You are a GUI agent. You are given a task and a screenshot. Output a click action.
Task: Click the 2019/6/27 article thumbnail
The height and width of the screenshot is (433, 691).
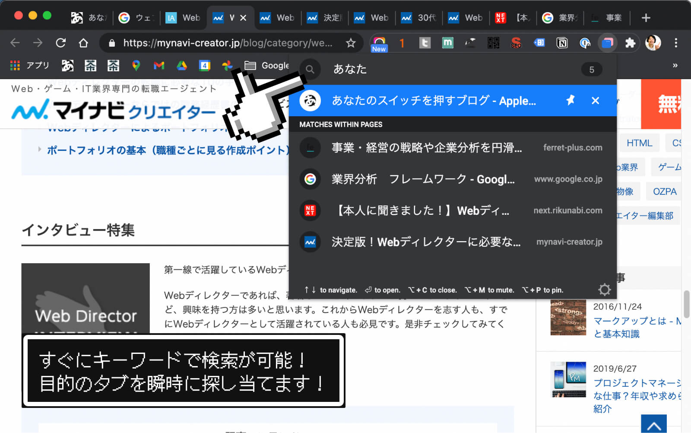coord(568,380)
